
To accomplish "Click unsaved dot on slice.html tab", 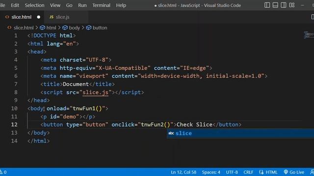I will (x=38, y=17).
